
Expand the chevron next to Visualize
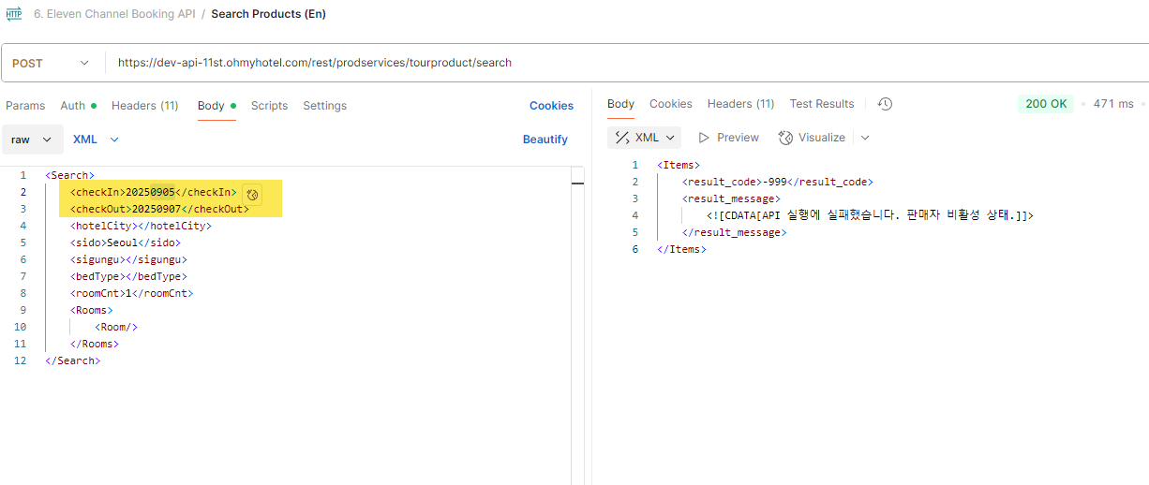865,138
